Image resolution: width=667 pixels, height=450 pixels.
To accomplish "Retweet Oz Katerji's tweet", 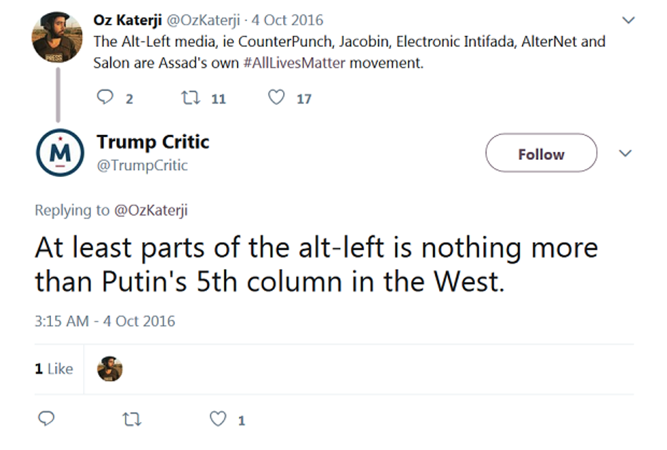I will [x=190, y=98].
